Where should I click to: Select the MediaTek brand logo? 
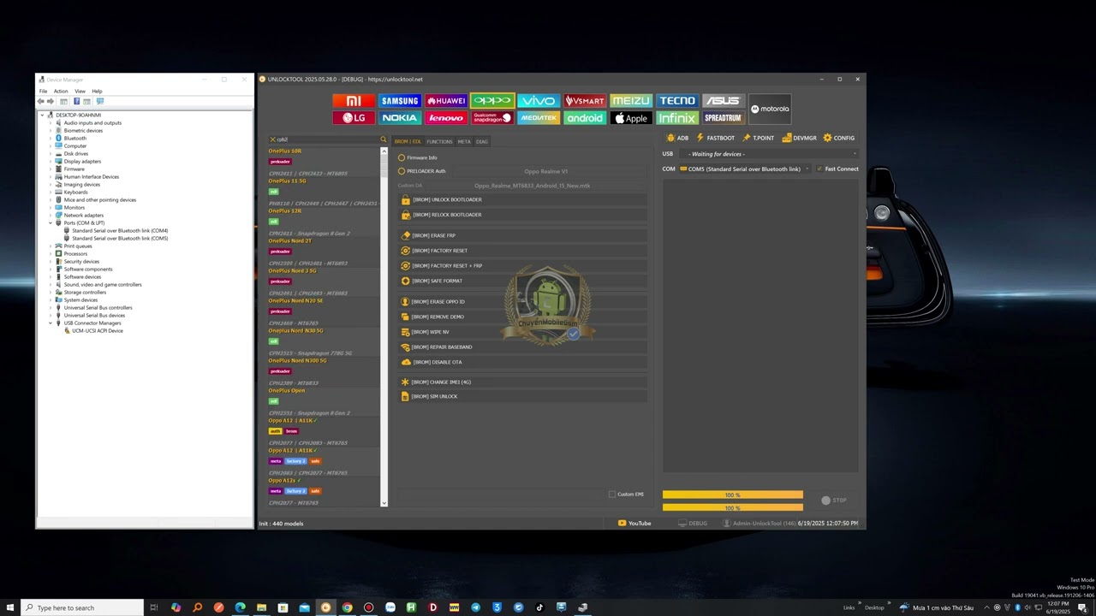click(x=539, y=118)
